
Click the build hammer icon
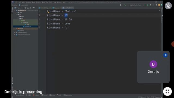125,5
